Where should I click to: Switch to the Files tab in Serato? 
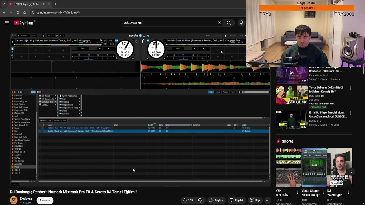click(x=211, y=92)
